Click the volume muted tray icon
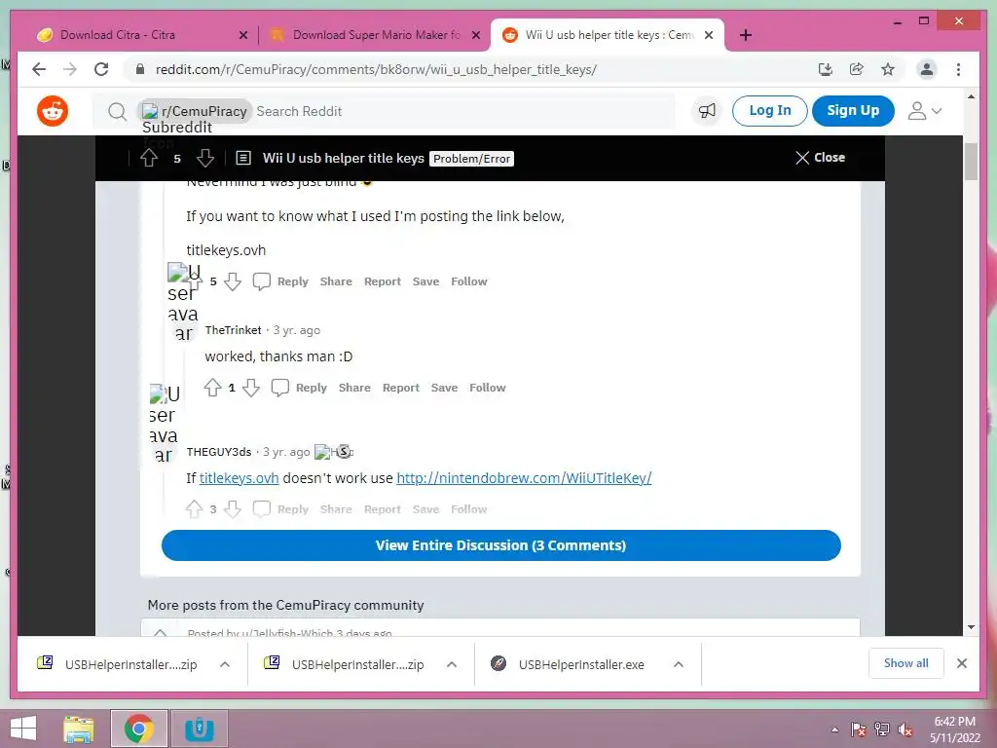 click(905, 729)
